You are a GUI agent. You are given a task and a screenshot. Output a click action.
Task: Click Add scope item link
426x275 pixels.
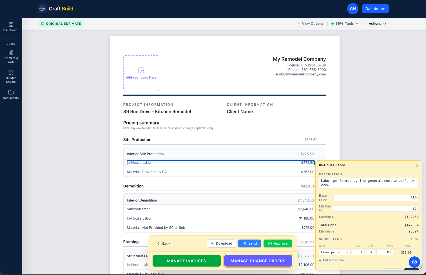(x=331, y=260)
